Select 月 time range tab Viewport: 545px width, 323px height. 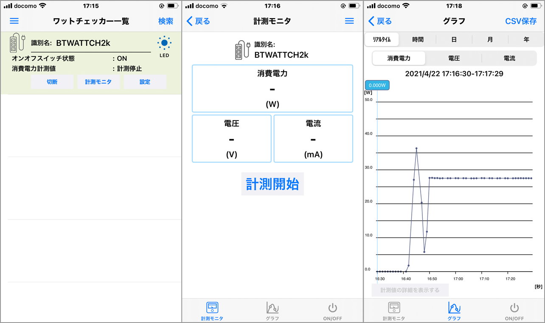(490, 39)
